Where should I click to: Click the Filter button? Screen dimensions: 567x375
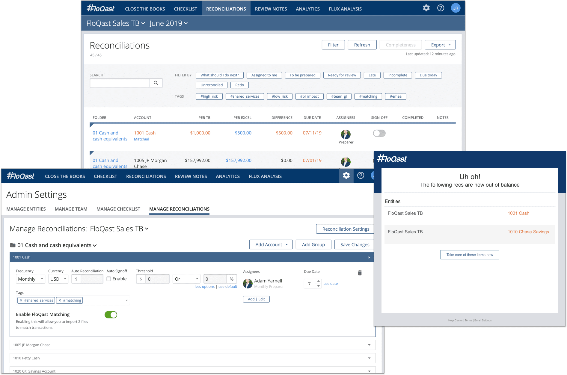click(333, 45)
